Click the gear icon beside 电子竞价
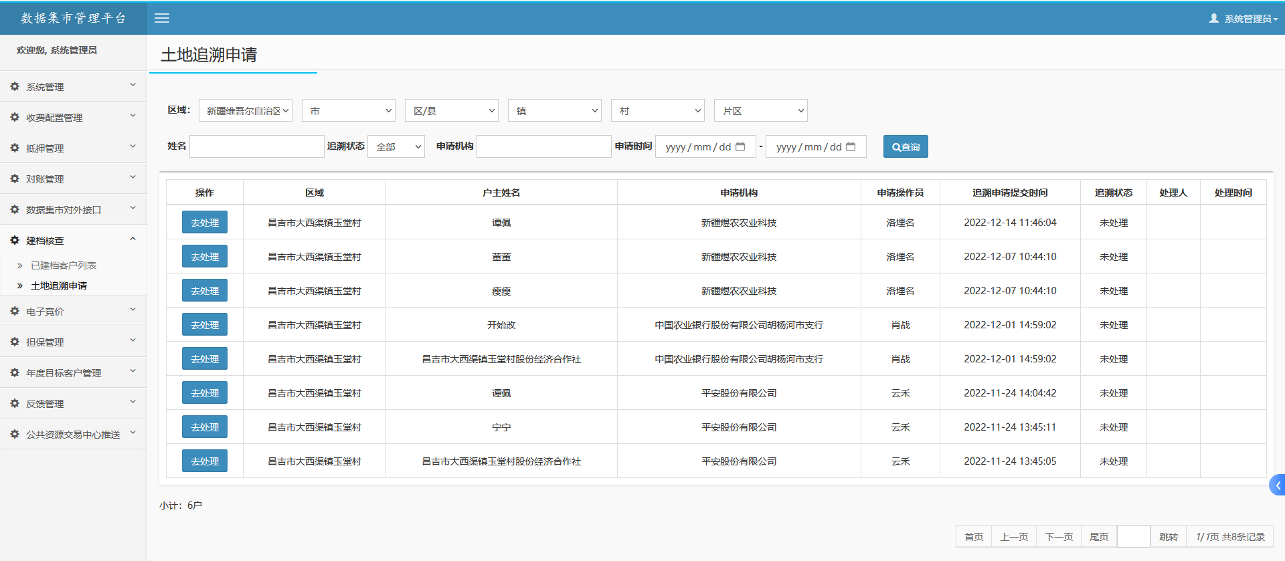 [x=15, y=311]
